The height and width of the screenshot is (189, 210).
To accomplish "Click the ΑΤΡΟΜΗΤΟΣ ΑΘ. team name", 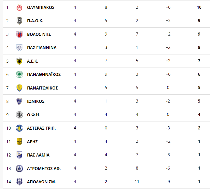I will (44, 169).
